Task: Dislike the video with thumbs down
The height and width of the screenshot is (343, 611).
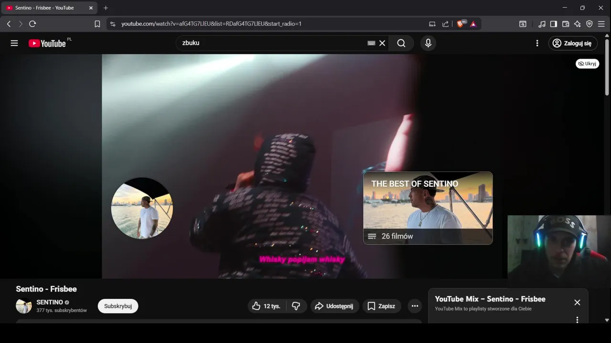Action: click(x=296, y=306)
